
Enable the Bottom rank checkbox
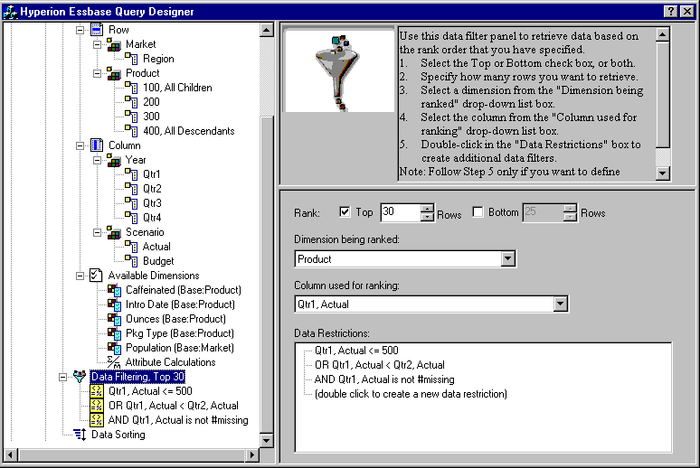click(478, 212)
